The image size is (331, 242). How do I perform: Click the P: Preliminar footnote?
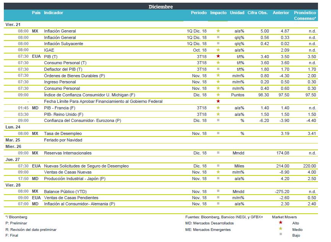[16, 223]
